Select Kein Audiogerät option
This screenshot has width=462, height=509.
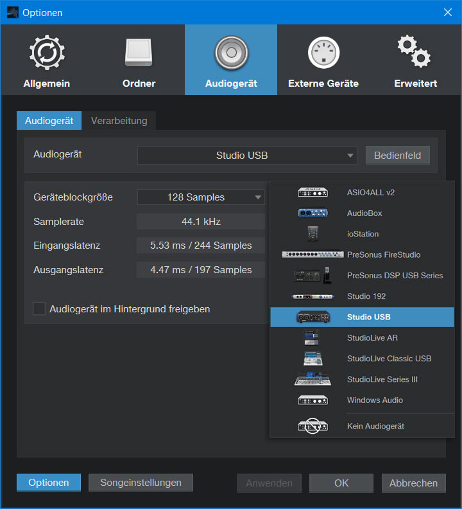(362, 426)
